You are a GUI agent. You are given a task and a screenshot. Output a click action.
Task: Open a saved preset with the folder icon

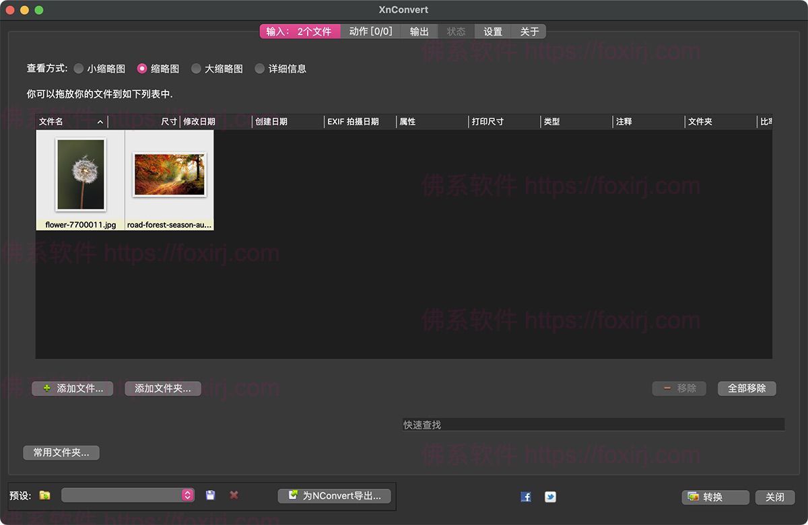coord(44,495)
